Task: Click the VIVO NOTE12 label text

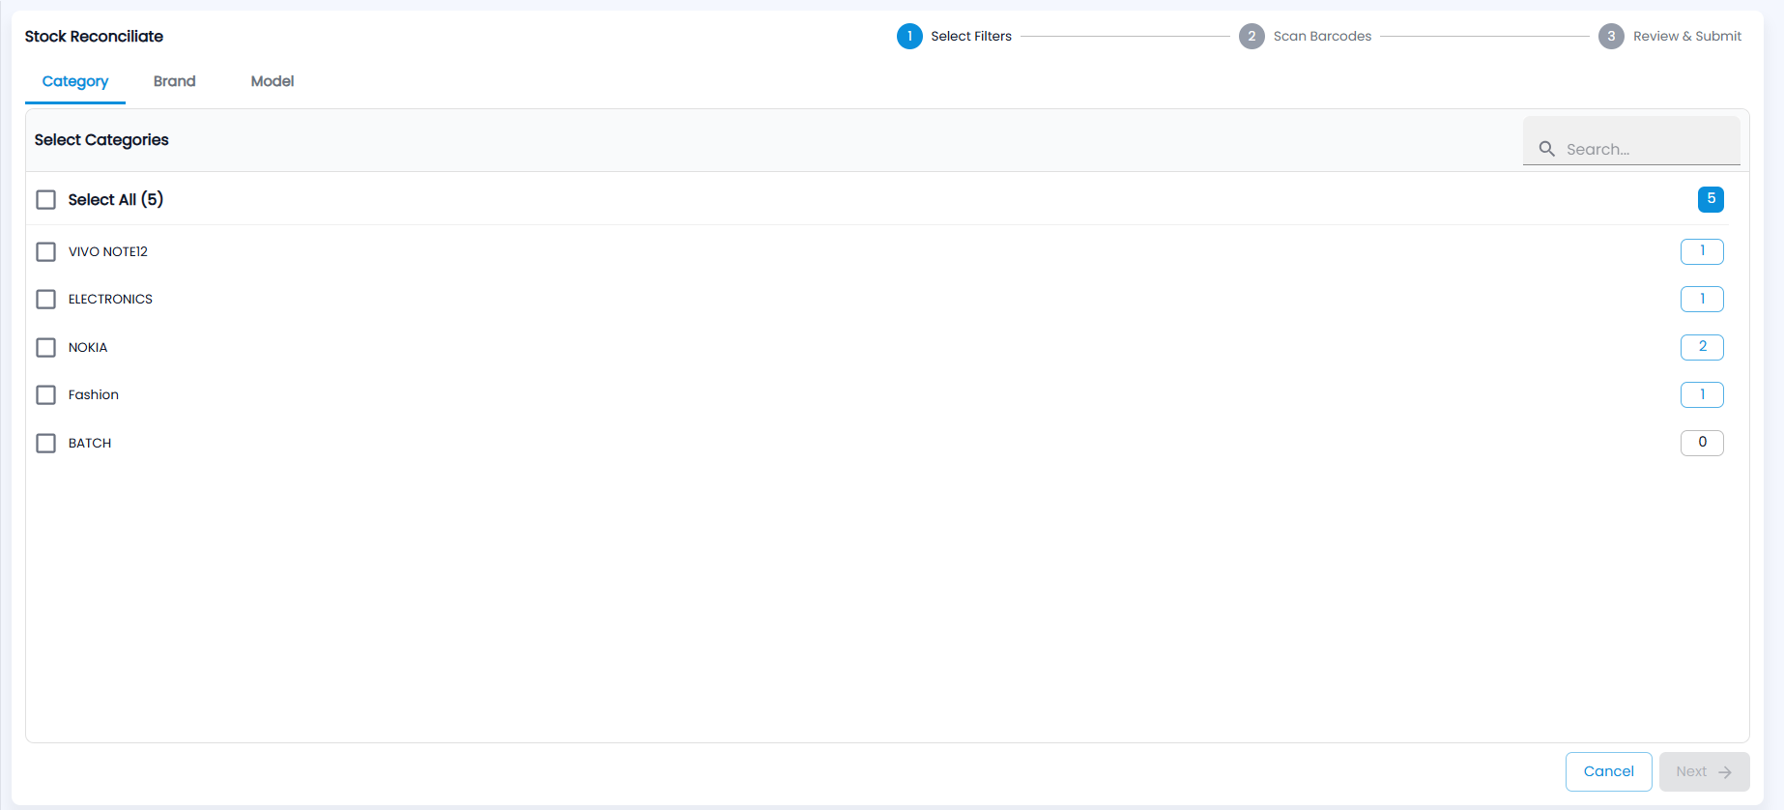Action: pyautogui.click(x=108, y=251)
